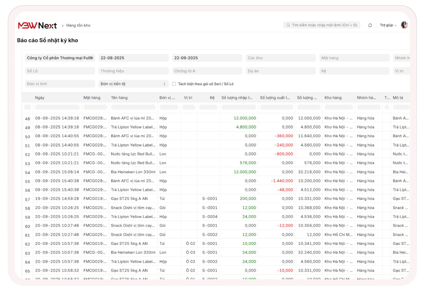Image resolution: width=424 pixels, height=291 pixels.
Task: Click the start date field 22-08-2025
Action: click(x=133, y=58)
